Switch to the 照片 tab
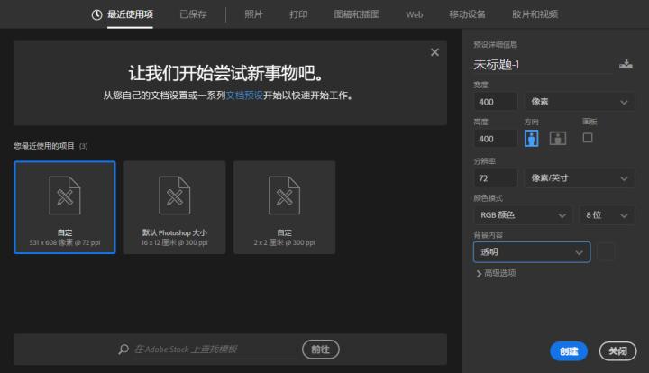Viewport: 649px width, 373px height. tap(253, 15)
